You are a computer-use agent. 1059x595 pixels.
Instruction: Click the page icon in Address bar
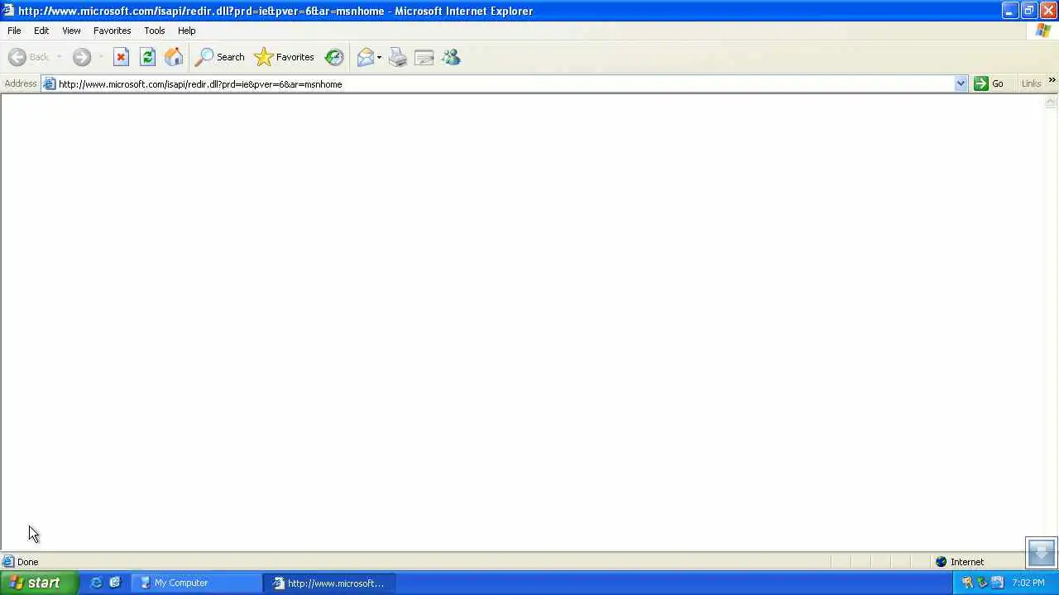pos(49,83)
